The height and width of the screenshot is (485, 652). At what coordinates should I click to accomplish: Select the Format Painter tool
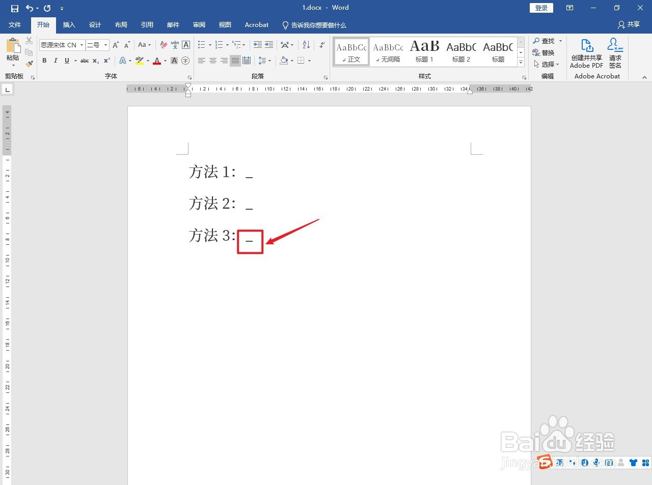coord(29,64)
